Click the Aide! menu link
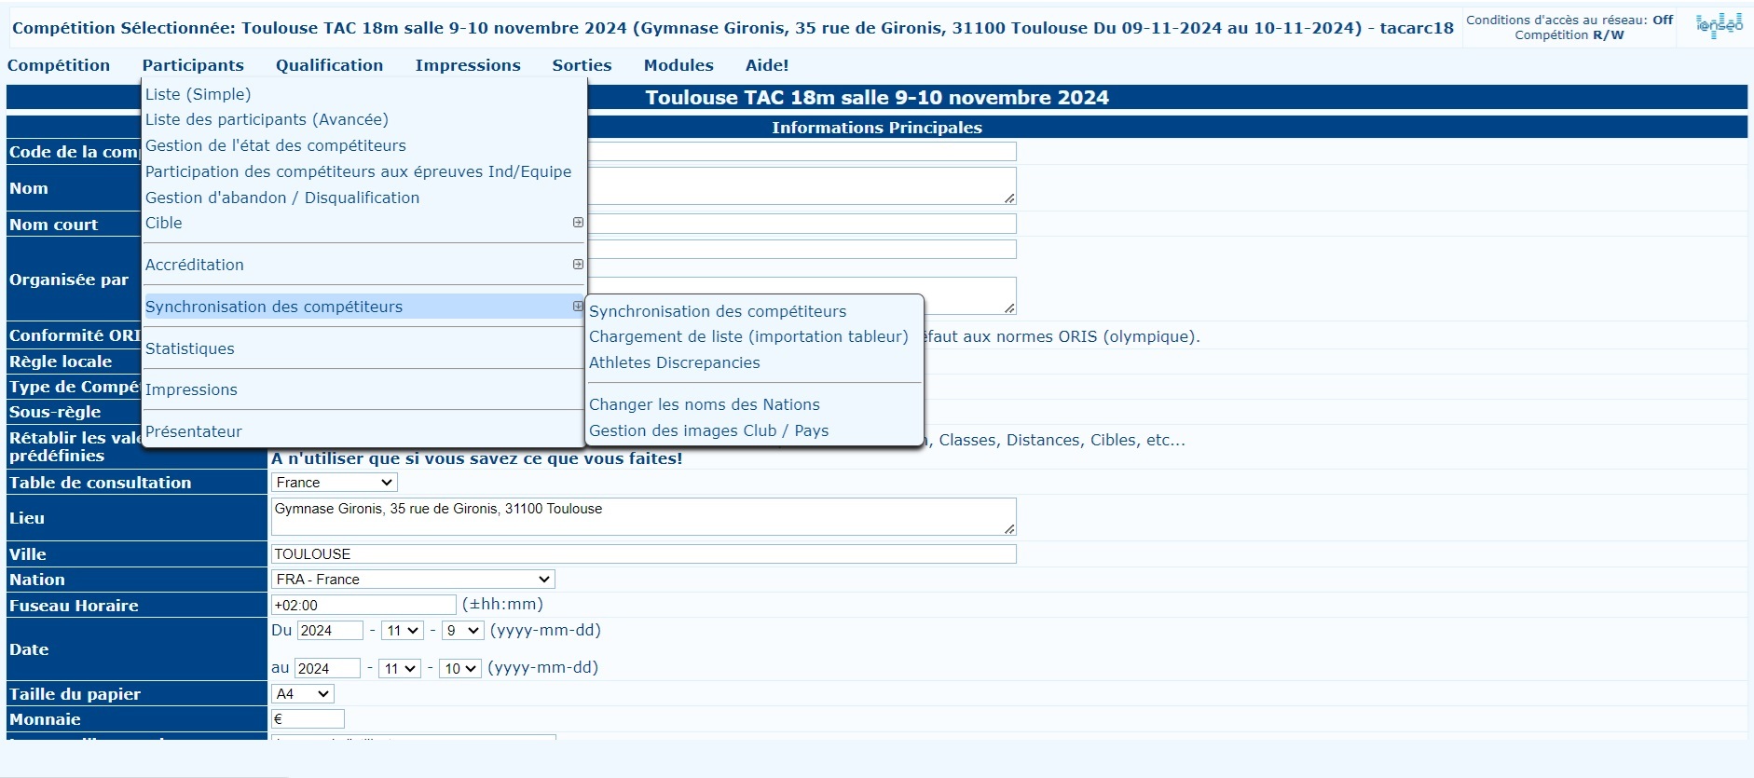The height and width of the screenshot is (778, 1754). point(767,65)
